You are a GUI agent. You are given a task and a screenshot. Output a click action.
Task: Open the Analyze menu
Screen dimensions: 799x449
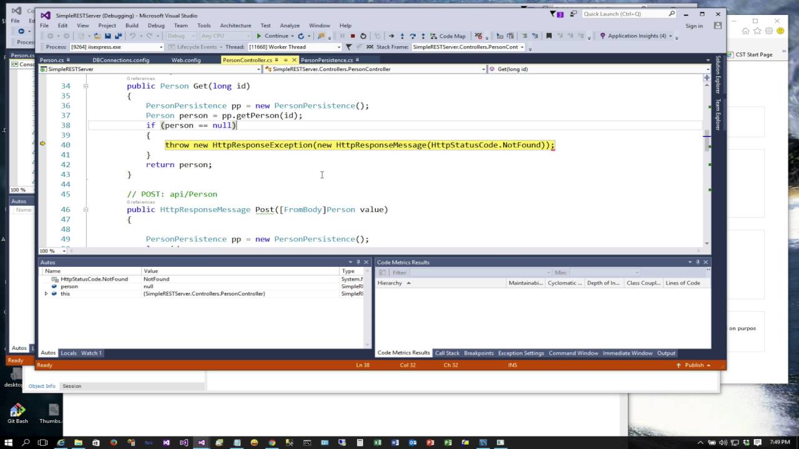tap(290, 26)
